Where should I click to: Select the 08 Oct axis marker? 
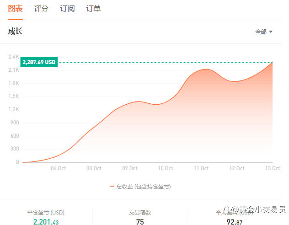click(x=94, y=168)
